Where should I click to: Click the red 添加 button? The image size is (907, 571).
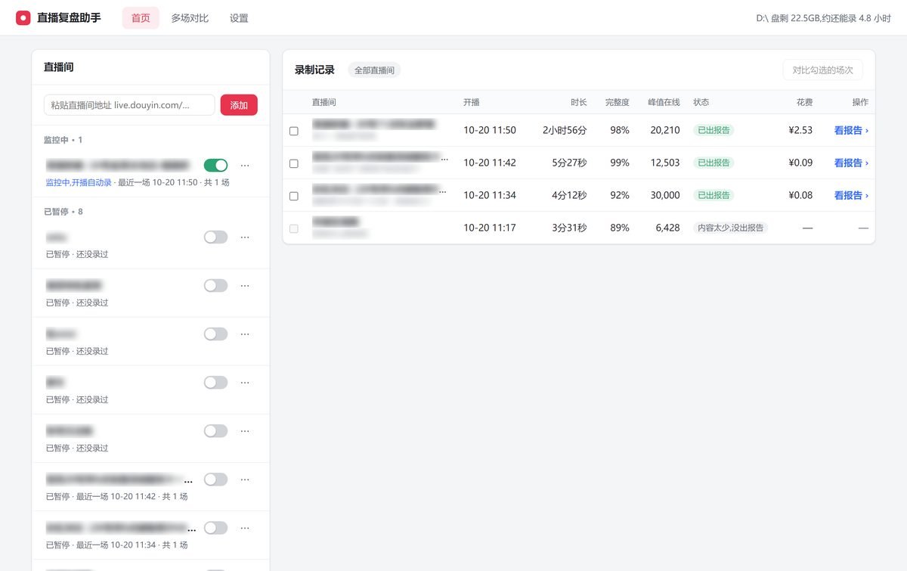[x=239, y=105]
